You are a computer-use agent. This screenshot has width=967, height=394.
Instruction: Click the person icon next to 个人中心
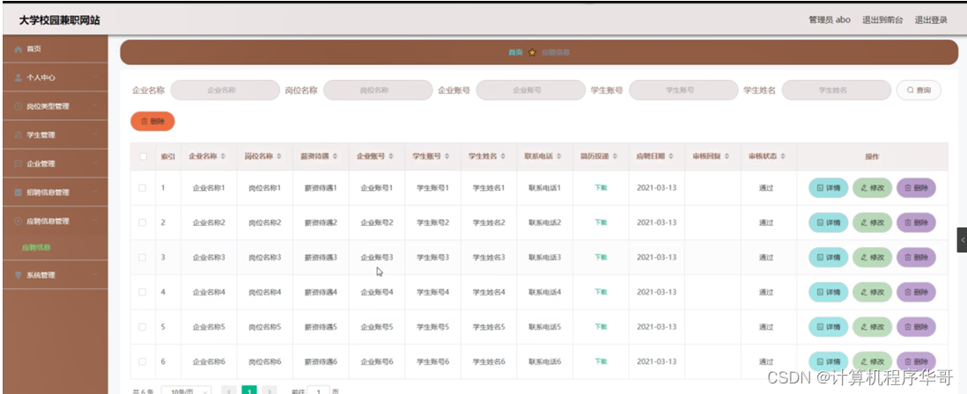click(x=18, y=77)
